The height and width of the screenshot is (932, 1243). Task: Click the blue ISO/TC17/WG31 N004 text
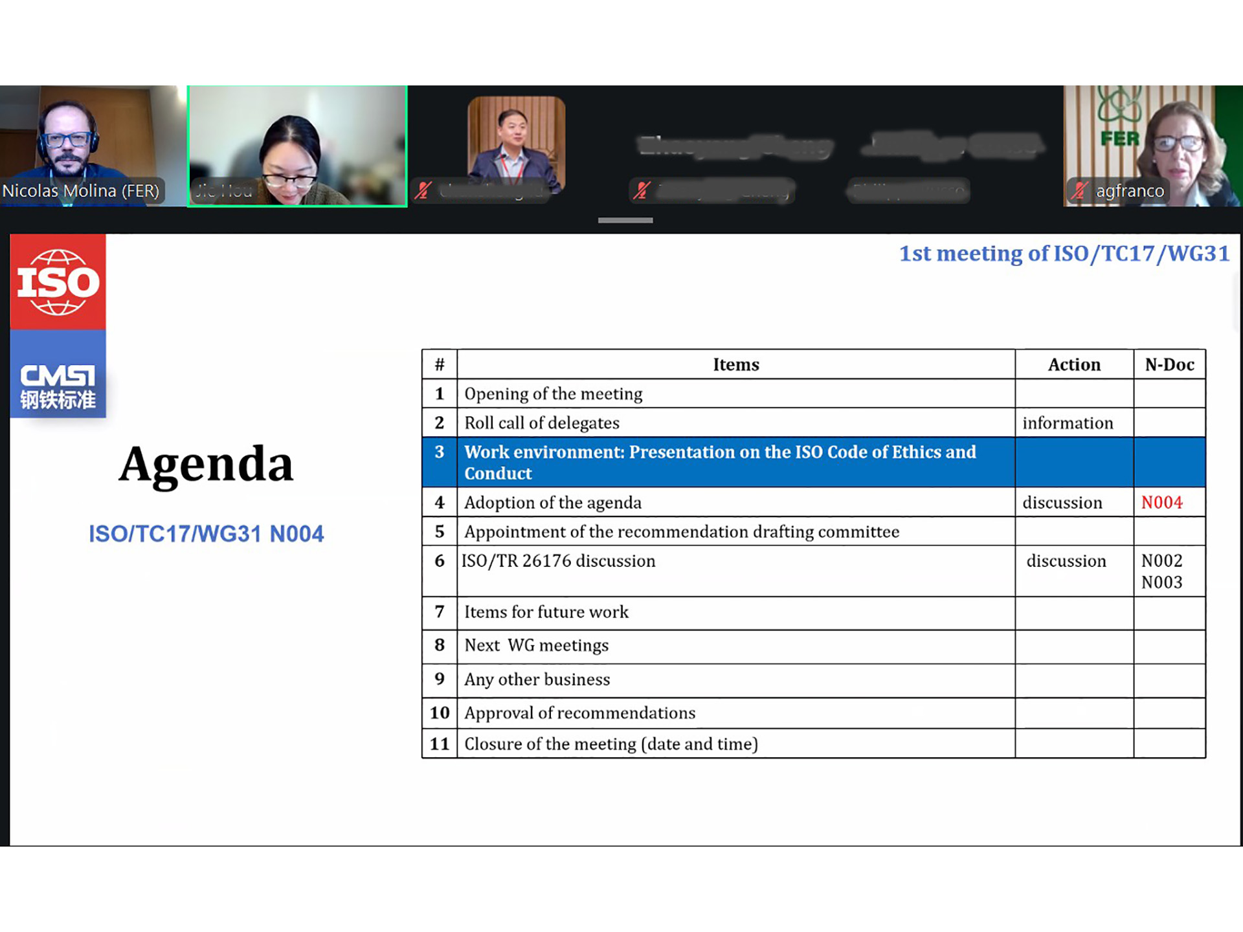point(206,534)
